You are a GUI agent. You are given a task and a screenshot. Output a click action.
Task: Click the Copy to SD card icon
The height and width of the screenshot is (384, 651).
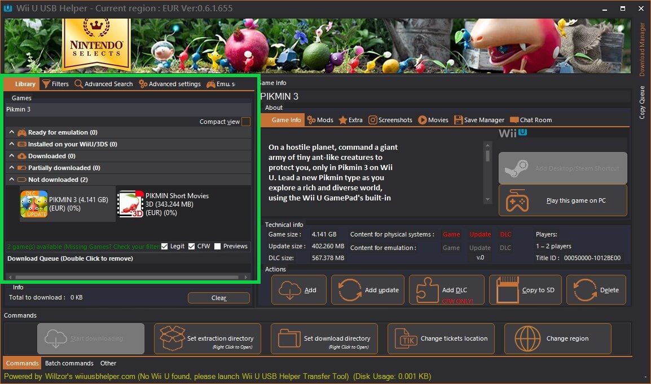pyautogui.click(x=507, y=290)
